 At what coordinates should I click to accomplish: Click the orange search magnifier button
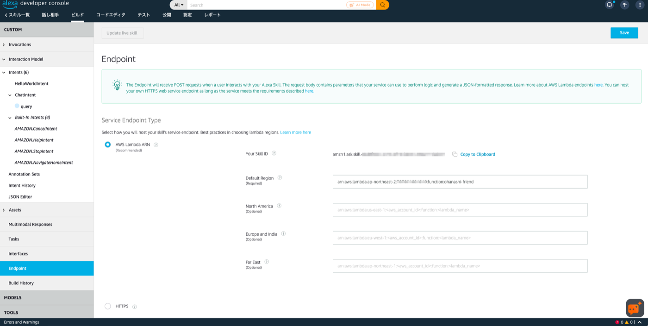tap(382, 5)
